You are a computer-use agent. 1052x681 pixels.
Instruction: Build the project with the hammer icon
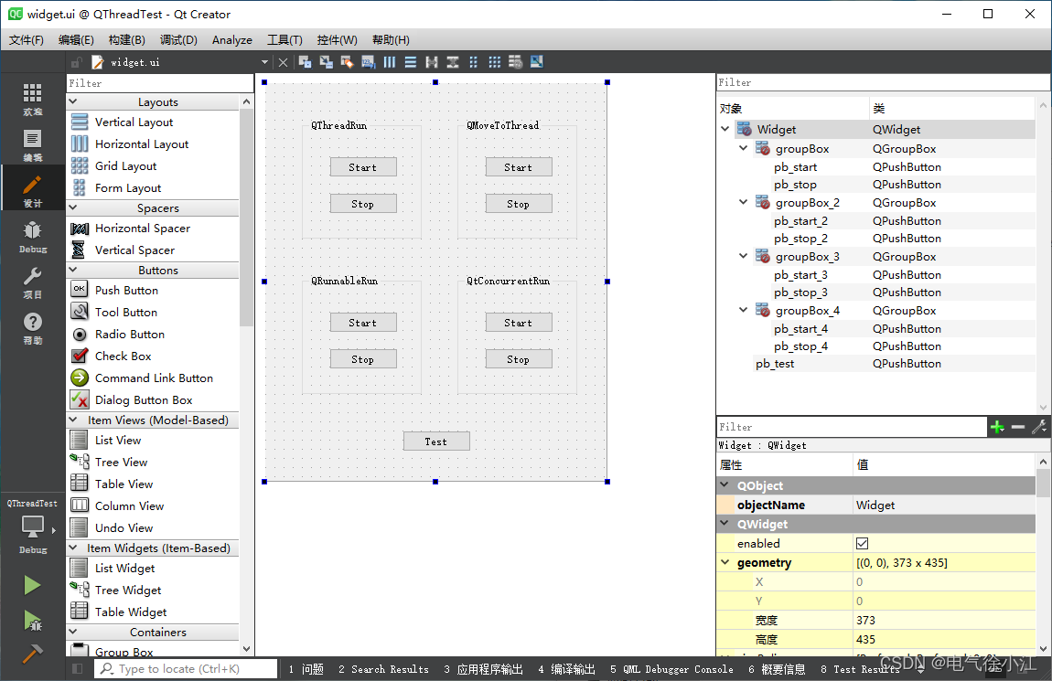point(32,653)
